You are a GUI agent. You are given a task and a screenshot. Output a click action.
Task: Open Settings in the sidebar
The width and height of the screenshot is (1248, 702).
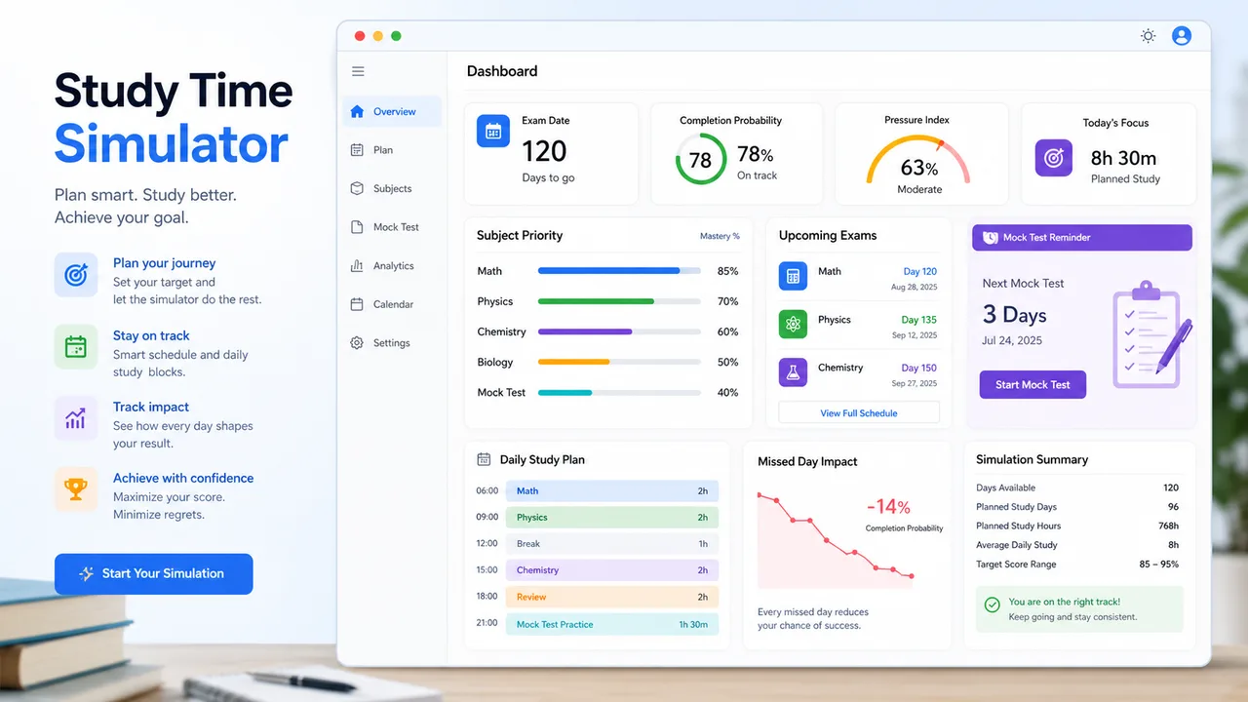tap(392, 343)
